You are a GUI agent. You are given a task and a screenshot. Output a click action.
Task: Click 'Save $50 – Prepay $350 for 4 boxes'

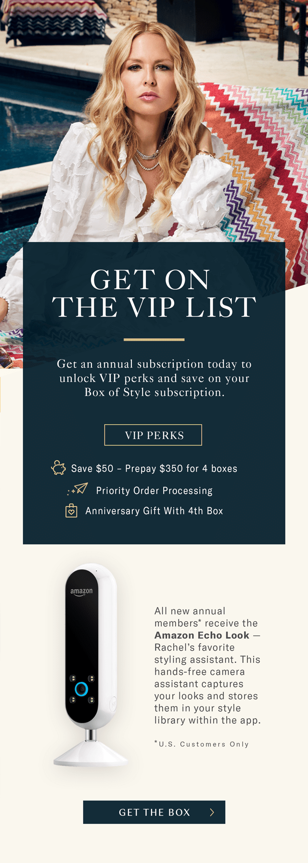[x=154, y=468]
